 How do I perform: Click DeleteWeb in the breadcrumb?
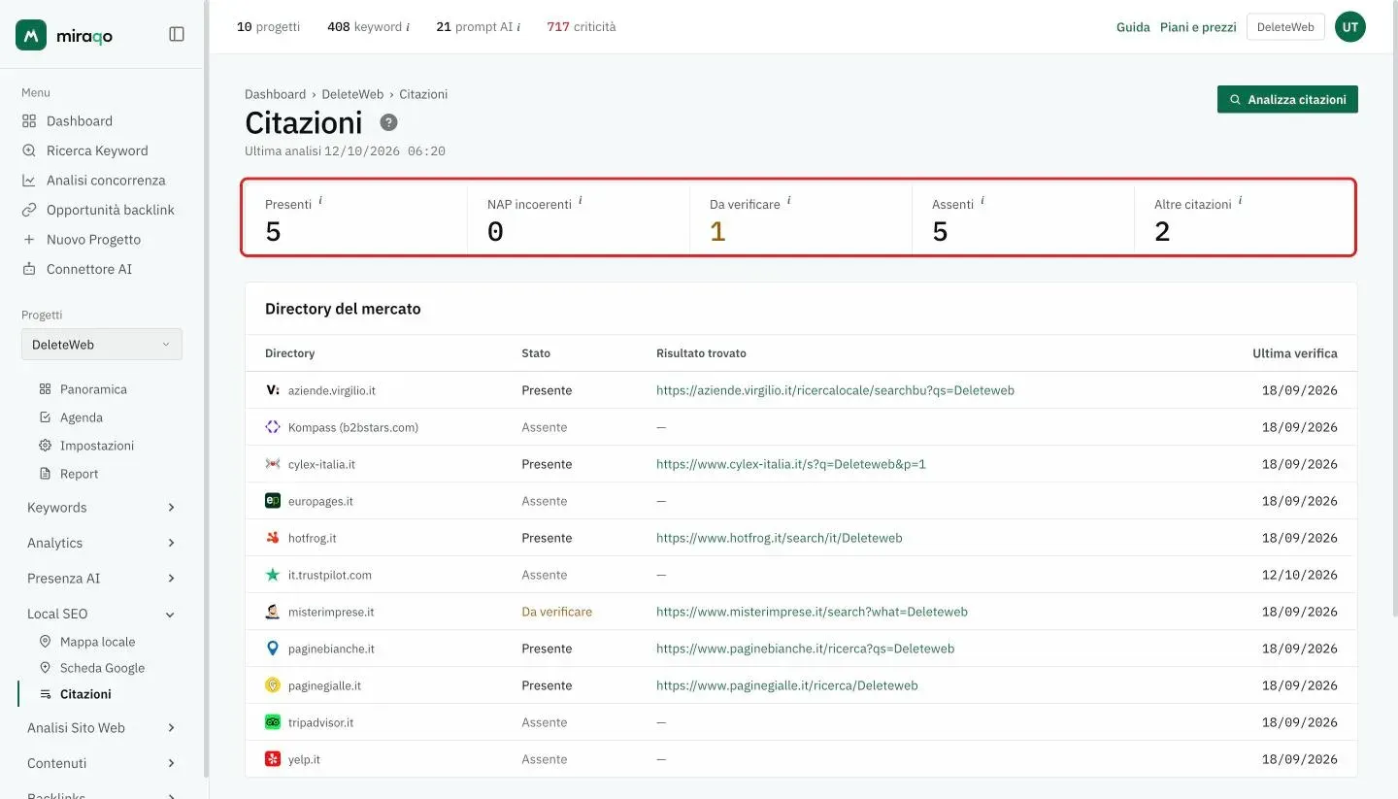352,94
